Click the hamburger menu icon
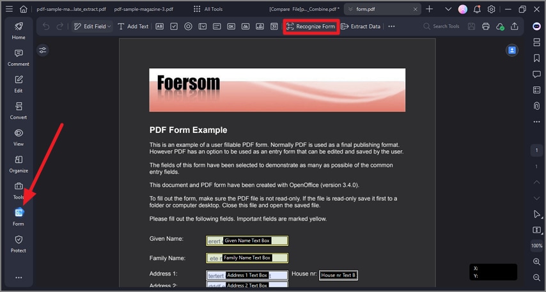This screenshot has height=292, width=546. [x=10, y=9]
